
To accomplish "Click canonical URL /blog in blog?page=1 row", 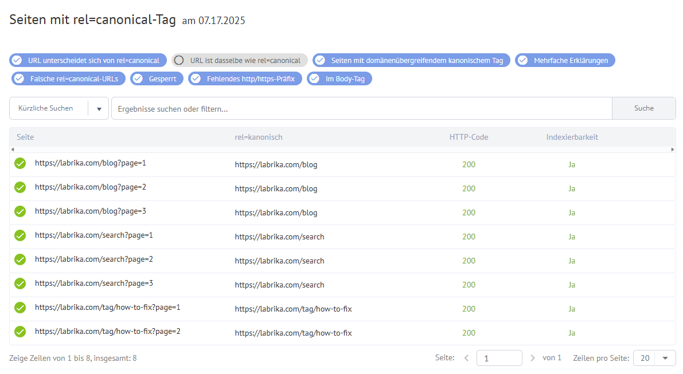I will tap(276, 164).
